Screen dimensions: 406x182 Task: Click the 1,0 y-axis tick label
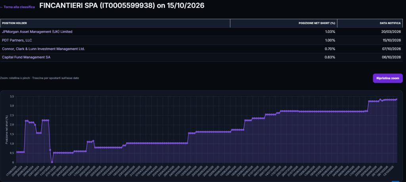pyautogui.click(x=11, y=144)
